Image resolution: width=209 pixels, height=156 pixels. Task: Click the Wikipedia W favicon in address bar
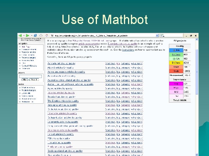(52, 36)
